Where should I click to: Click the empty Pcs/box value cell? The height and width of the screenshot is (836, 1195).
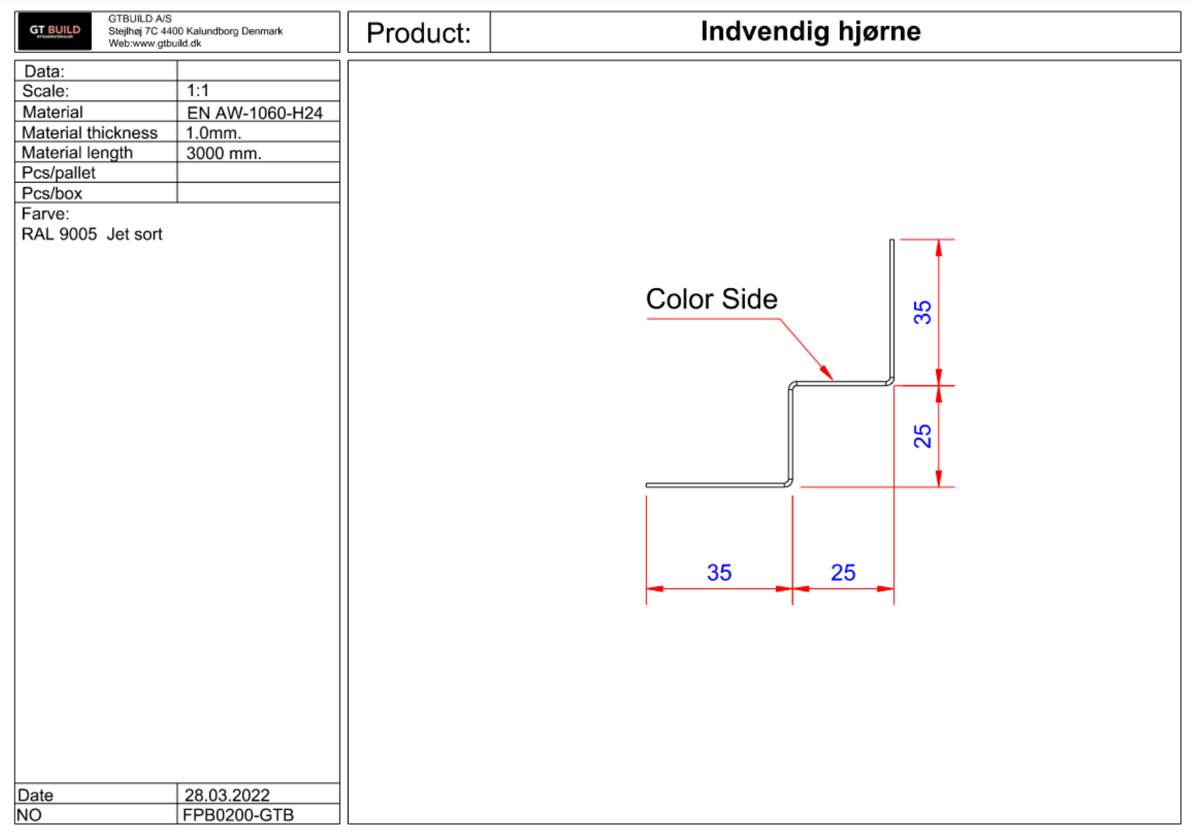[258, 193]
